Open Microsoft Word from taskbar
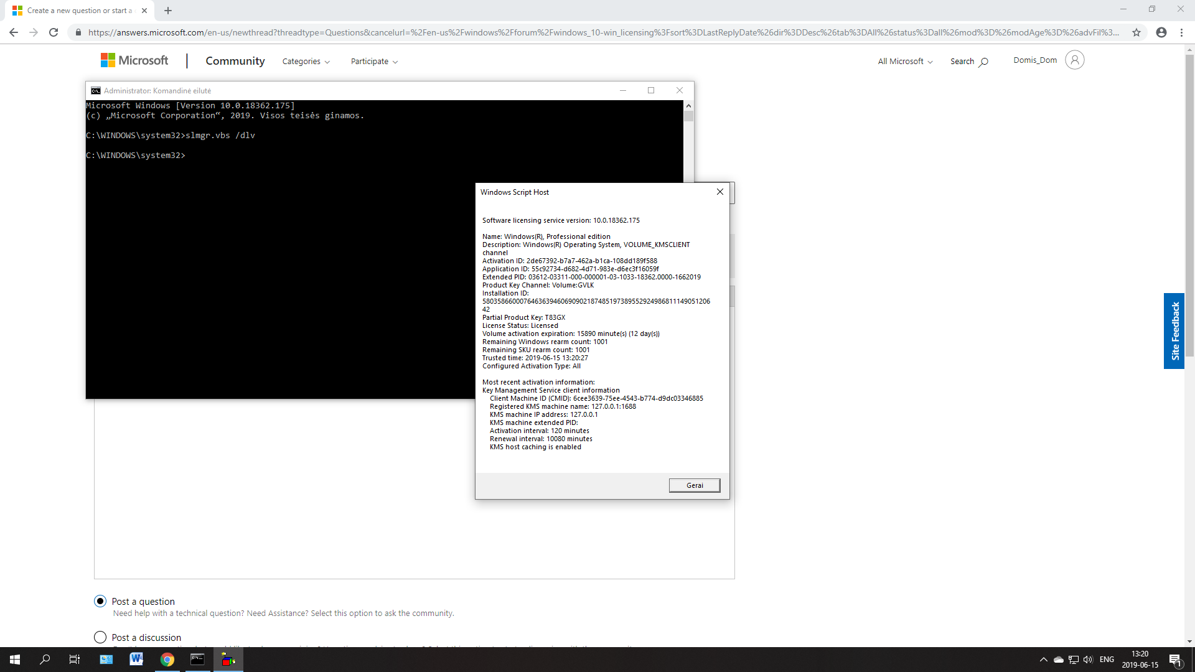Screen dimensions: 1195x672 click(x=136, y=660)
